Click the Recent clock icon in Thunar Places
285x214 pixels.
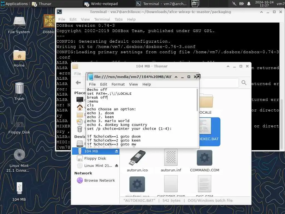pos(80,122)
